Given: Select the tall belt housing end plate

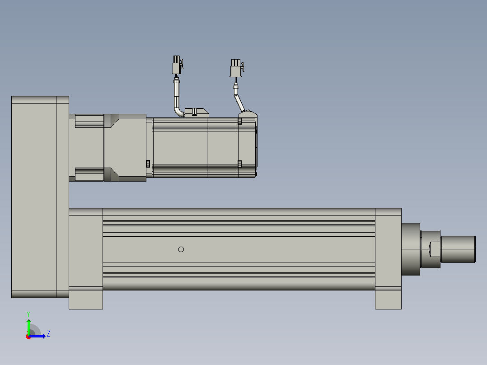Looking at the screenshot, I should pos(40,197).
